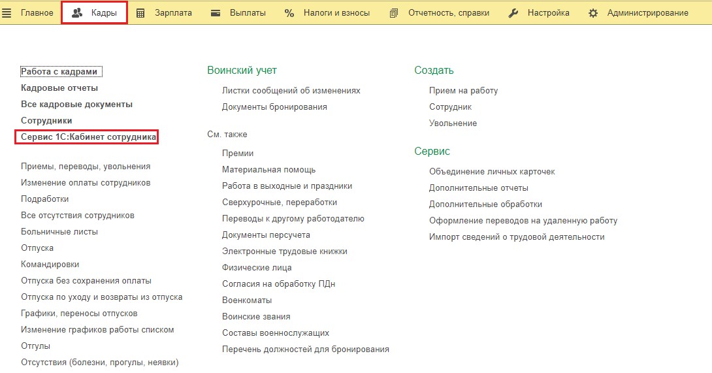This screenshot has width=712, height=373.
Task: Open Сервис 1С:Кабинет сотрудника
Action: coord(88,137)
